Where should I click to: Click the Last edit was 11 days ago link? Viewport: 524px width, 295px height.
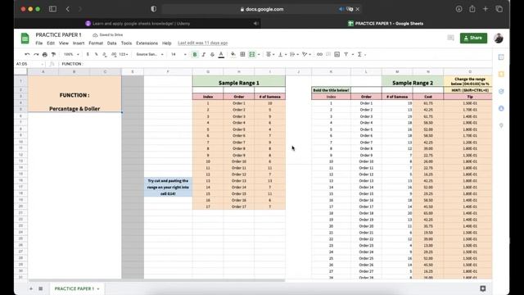[202, 43]
